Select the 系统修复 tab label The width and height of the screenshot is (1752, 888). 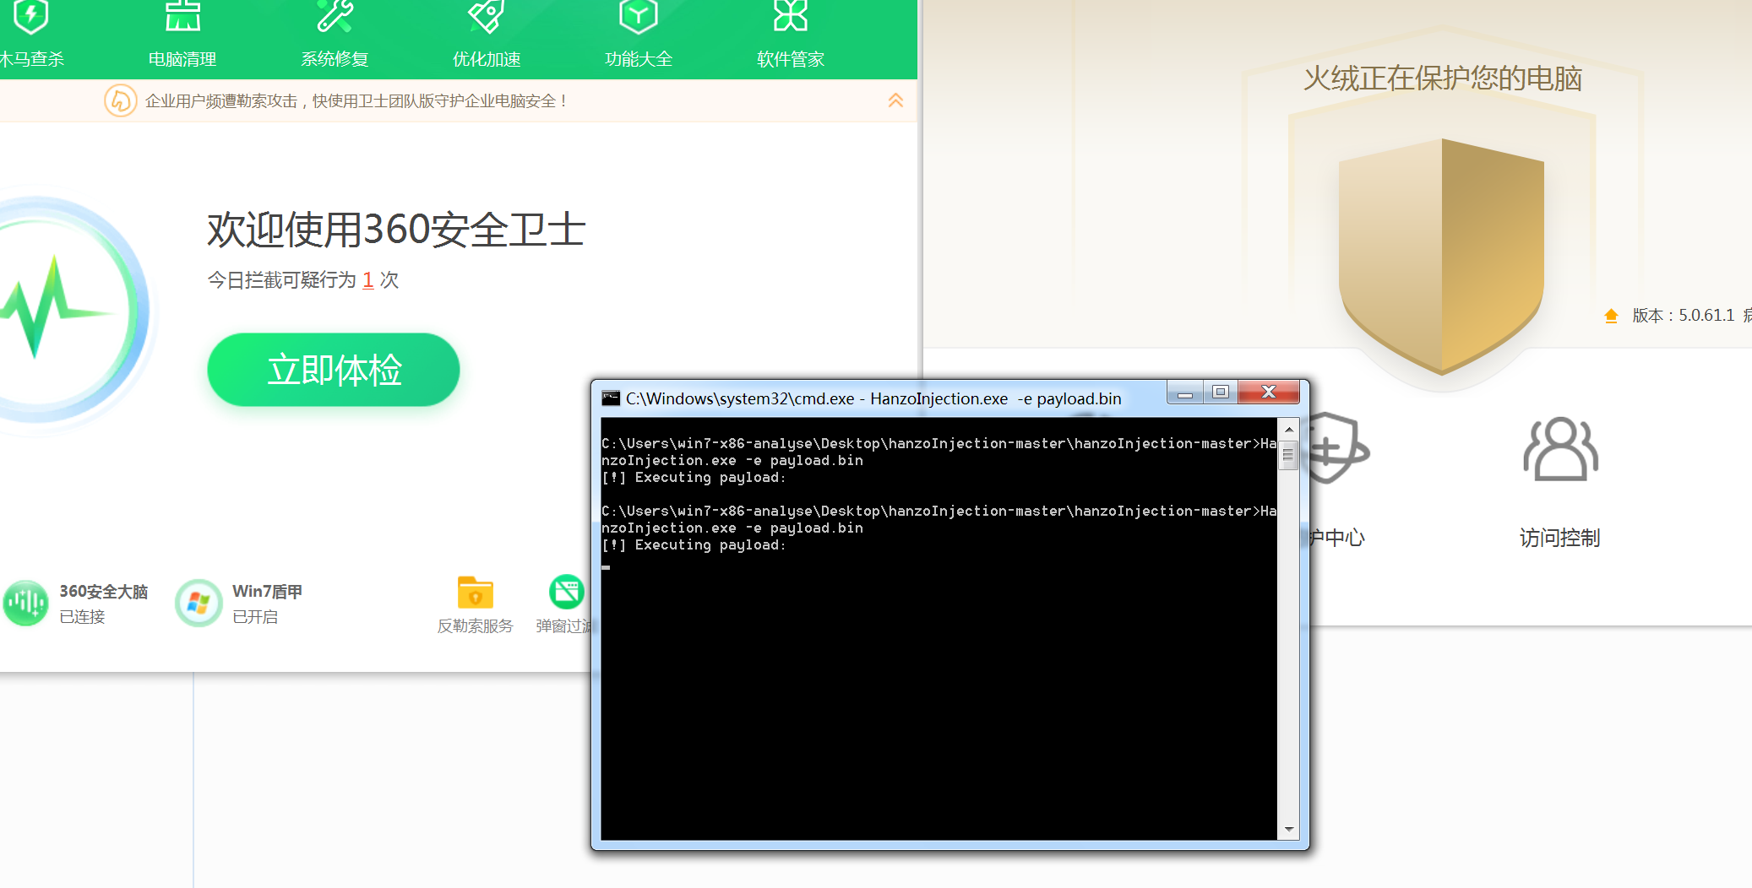(335, 59)
